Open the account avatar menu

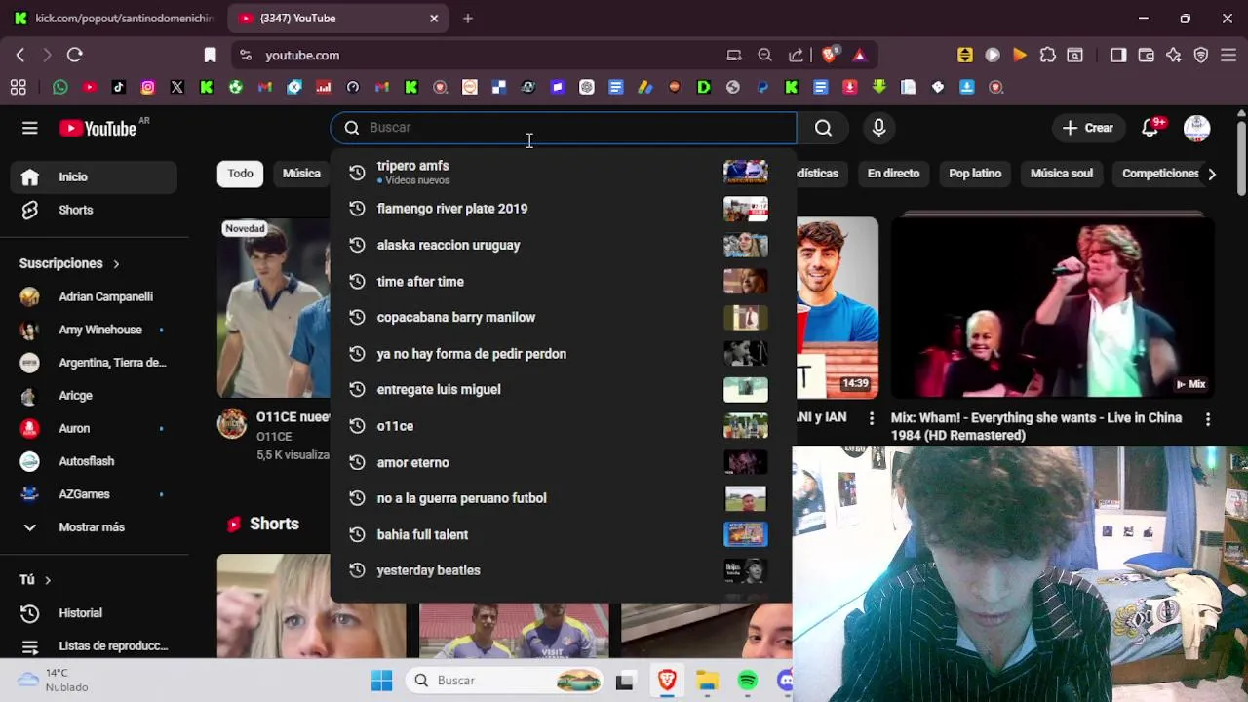click(1196, 128)
